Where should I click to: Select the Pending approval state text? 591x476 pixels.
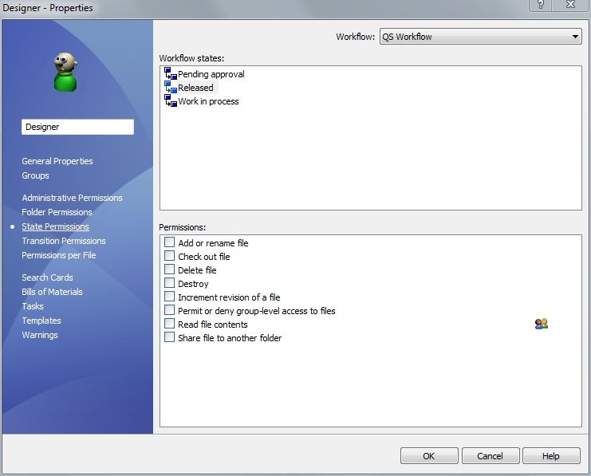click(x=211, y=74)
